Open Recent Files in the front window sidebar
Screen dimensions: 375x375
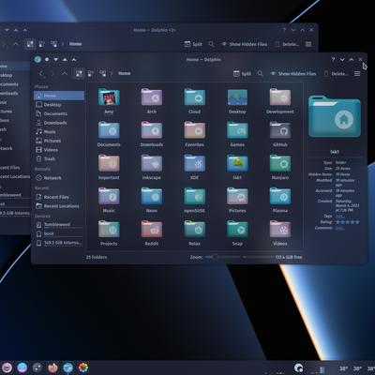coord(59,197)
